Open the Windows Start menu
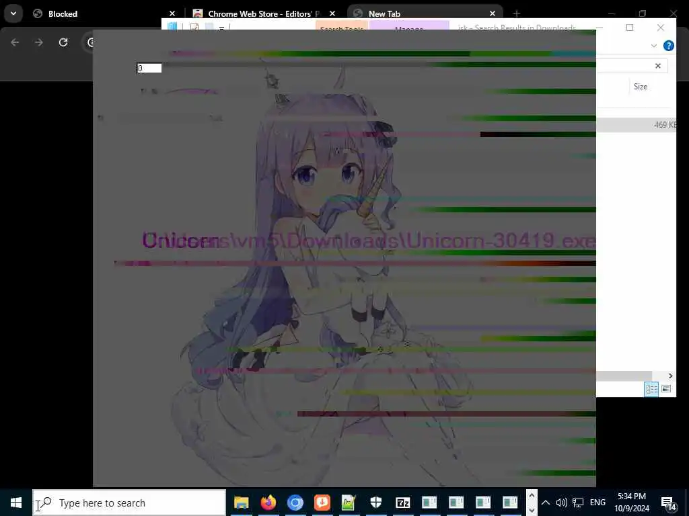 pos(16,503)
